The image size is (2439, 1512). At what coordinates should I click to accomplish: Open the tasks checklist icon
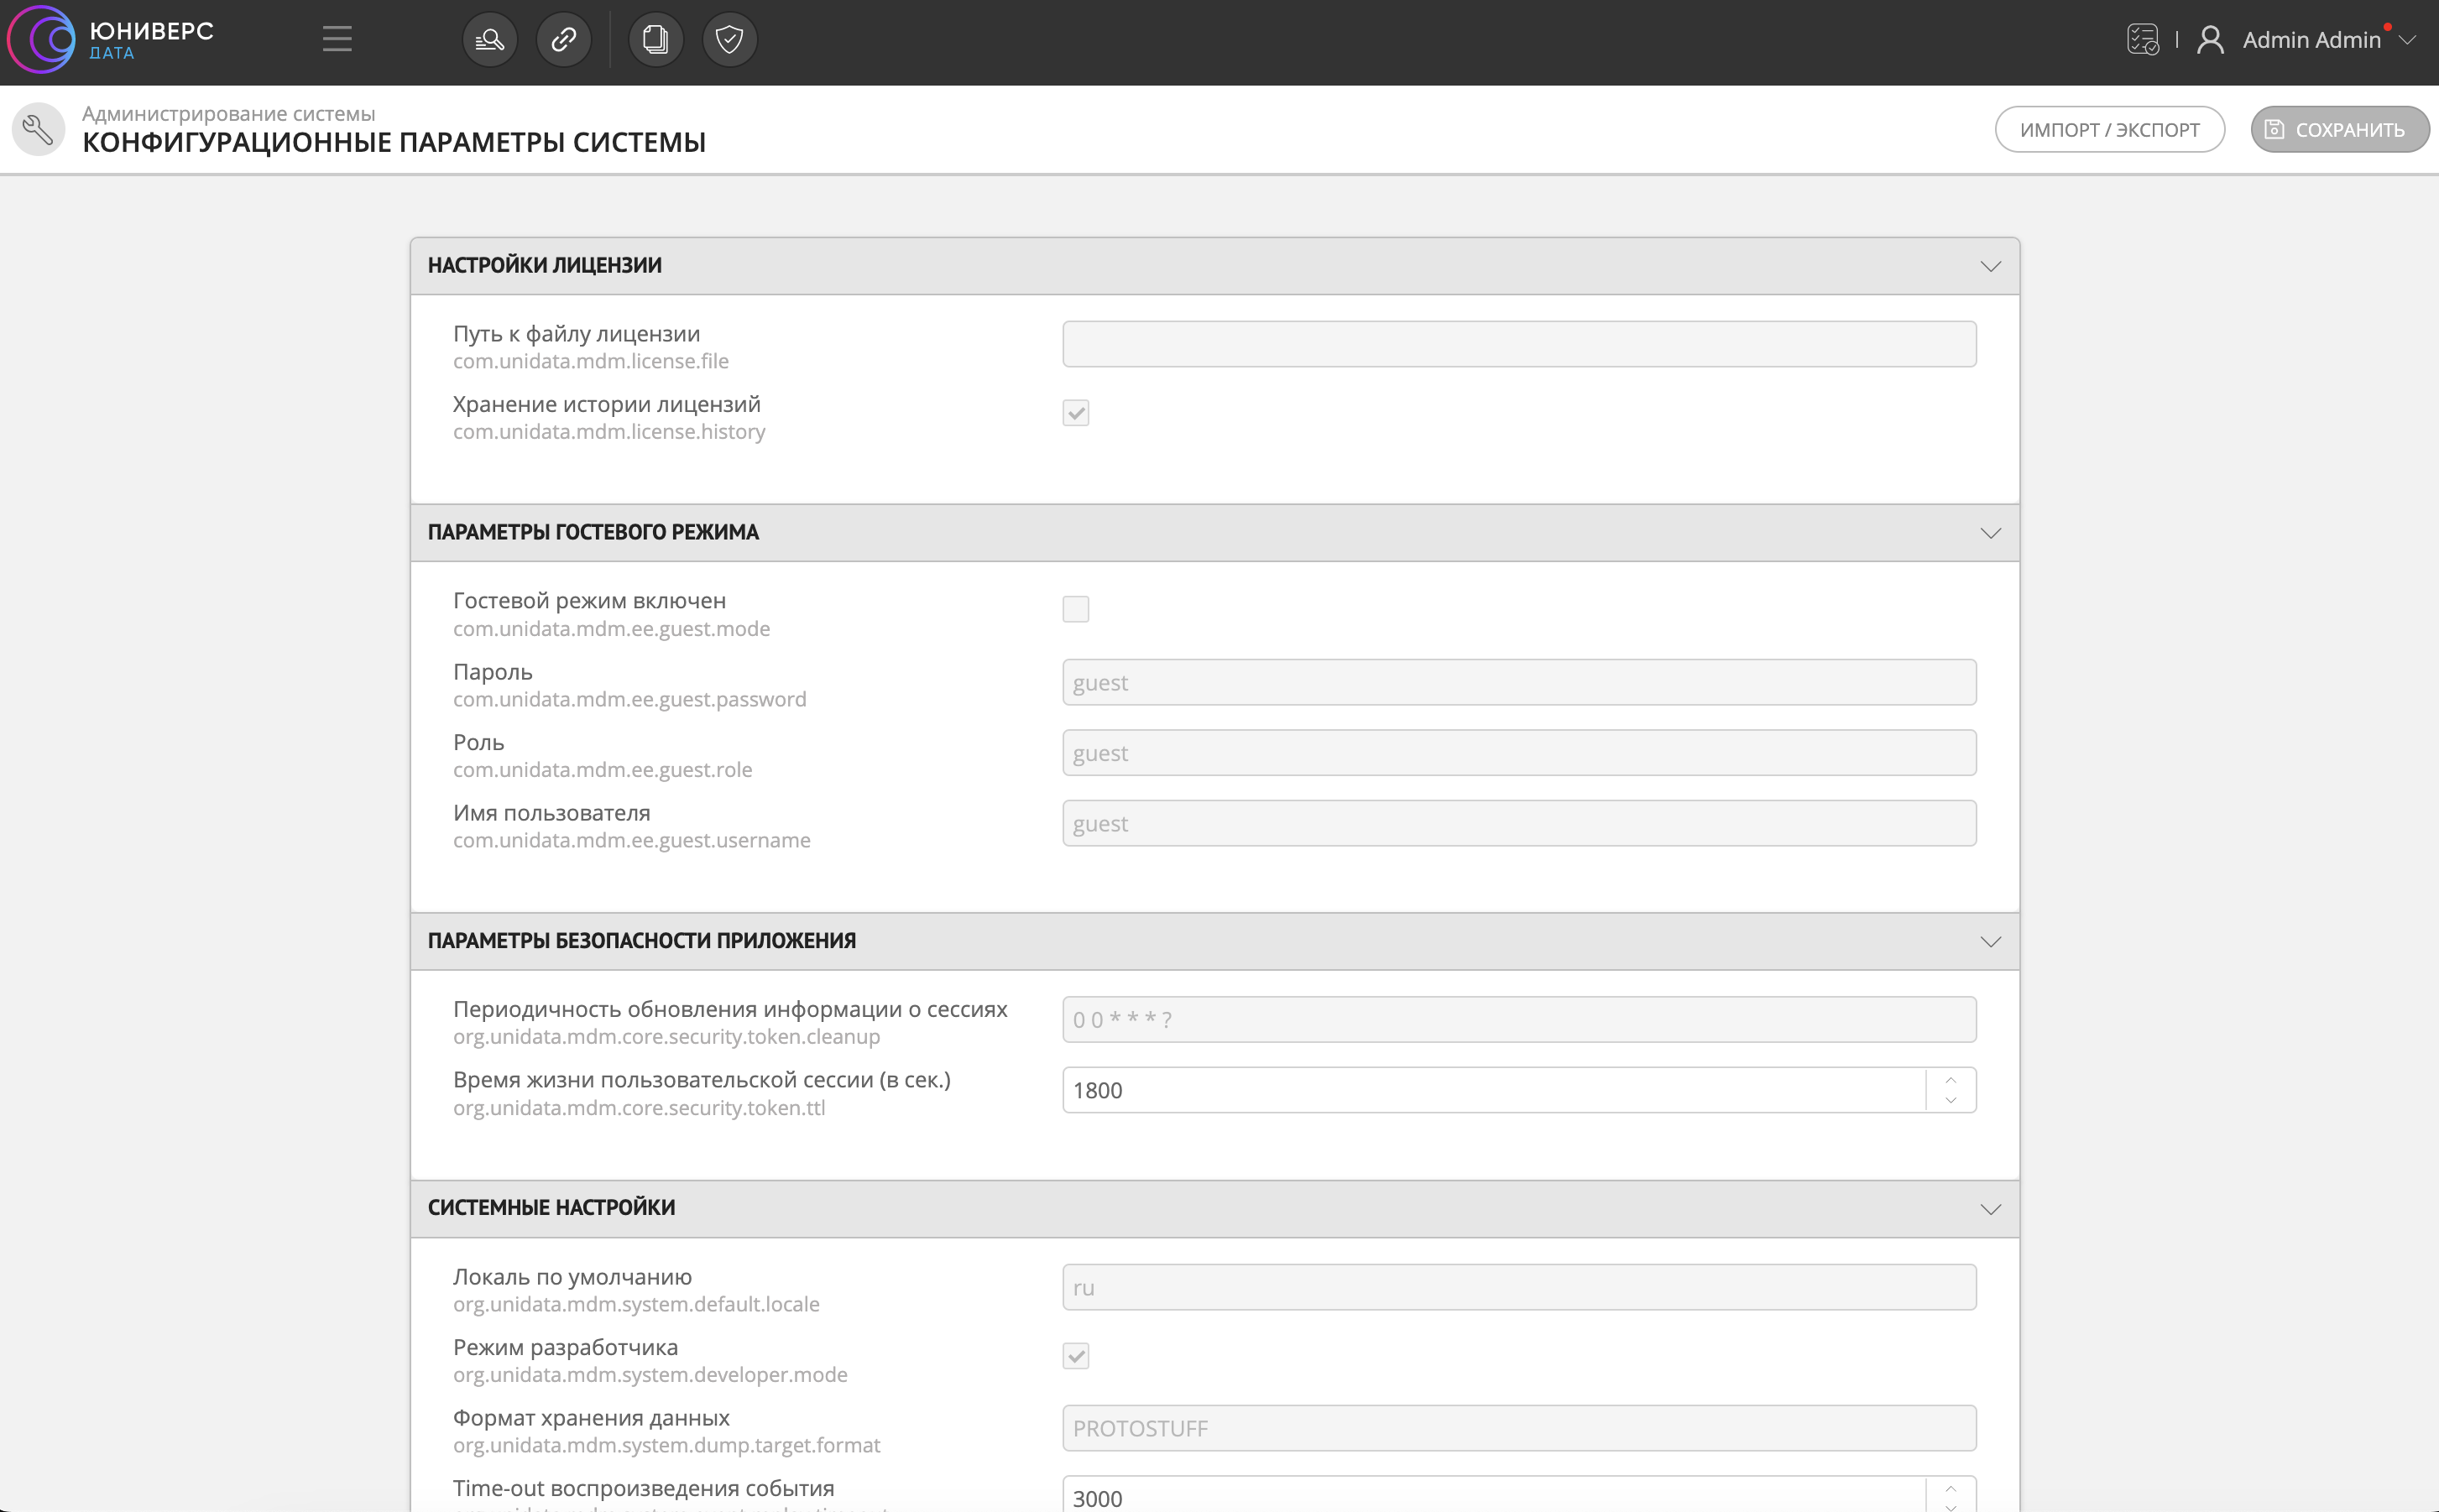click(2142, 40)
